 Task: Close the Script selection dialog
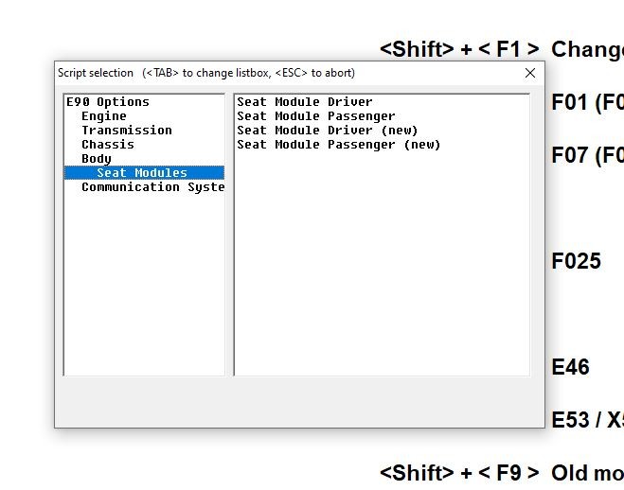tap(530, 73)
